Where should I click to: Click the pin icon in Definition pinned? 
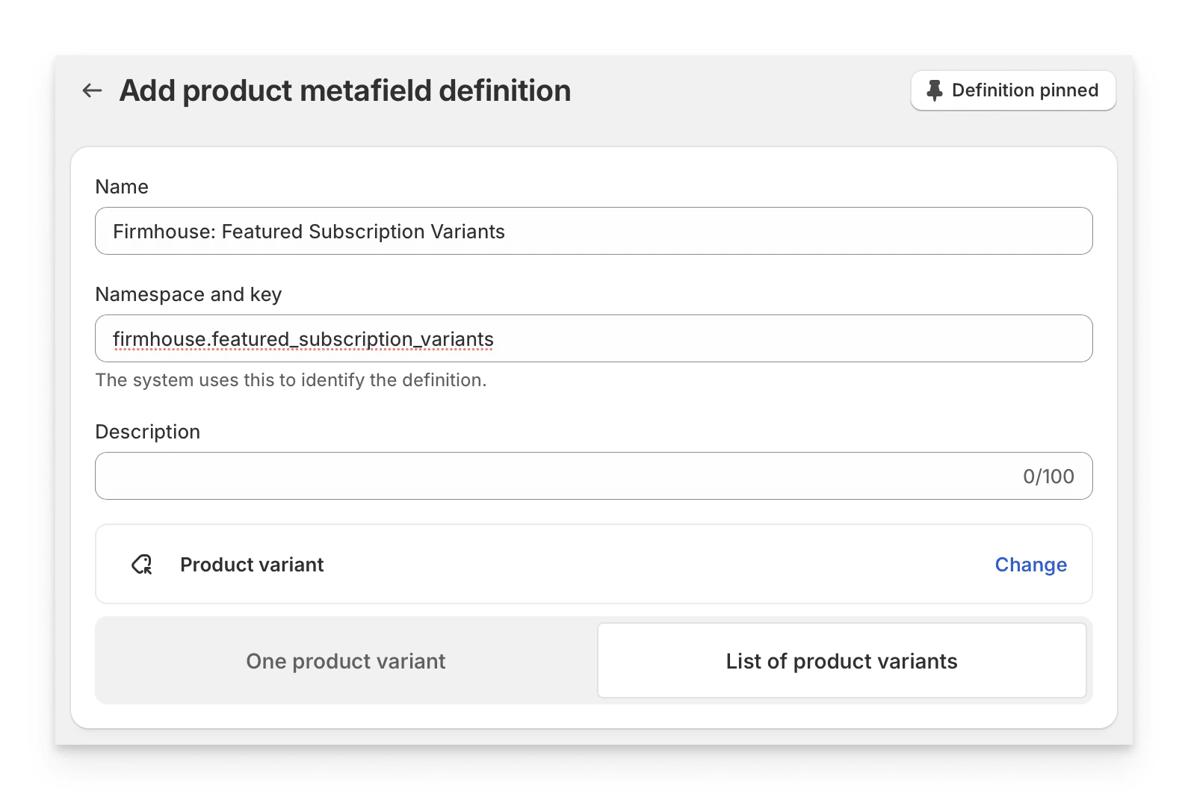pyautogui.click(x=934, y=90)
